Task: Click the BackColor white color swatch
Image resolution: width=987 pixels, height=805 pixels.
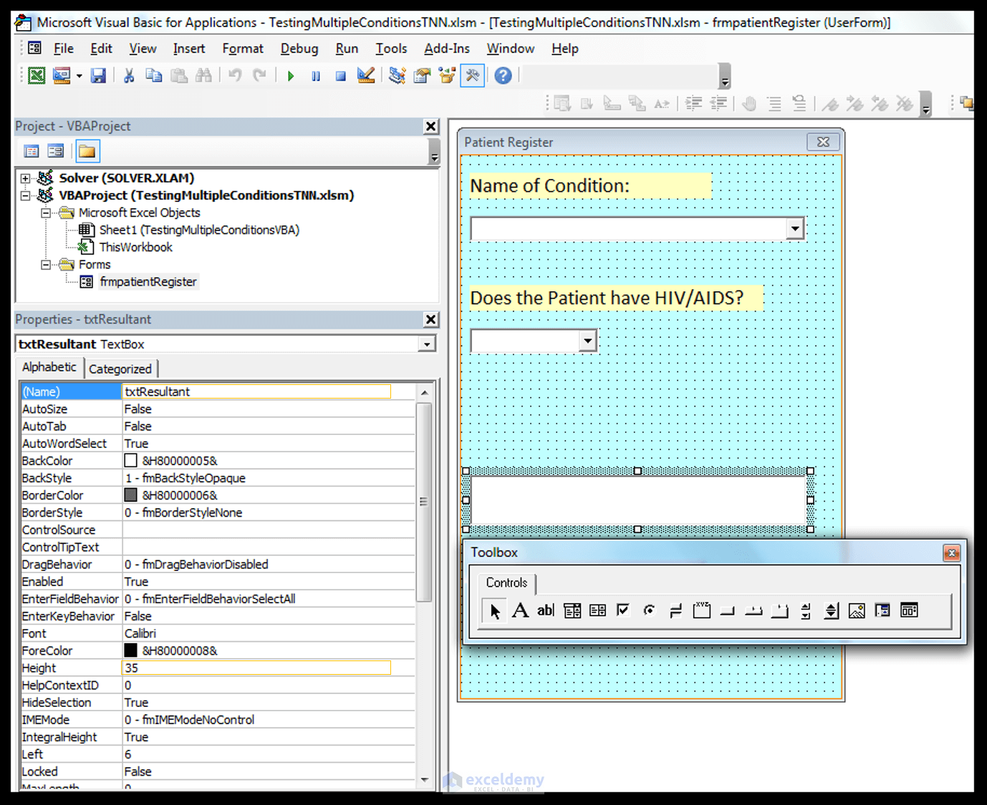Action: tap(130, 461)
